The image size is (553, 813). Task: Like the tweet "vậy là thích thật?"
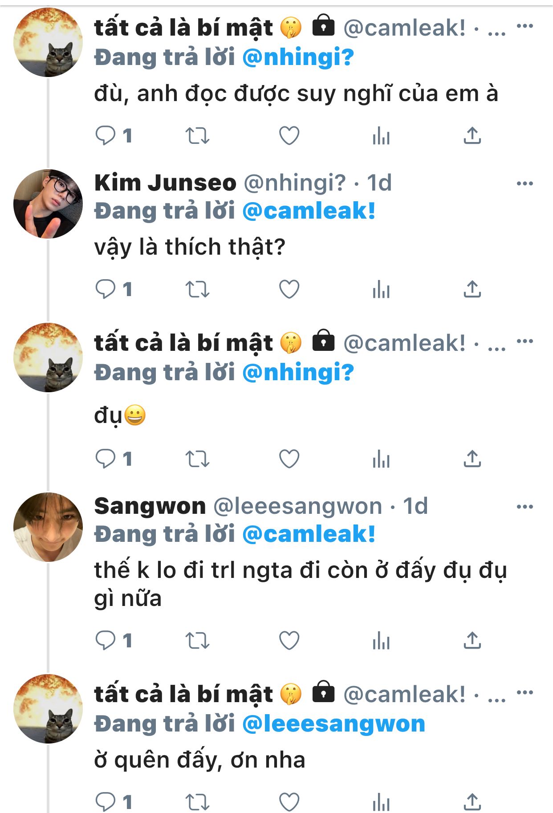(x=289, y=289)
